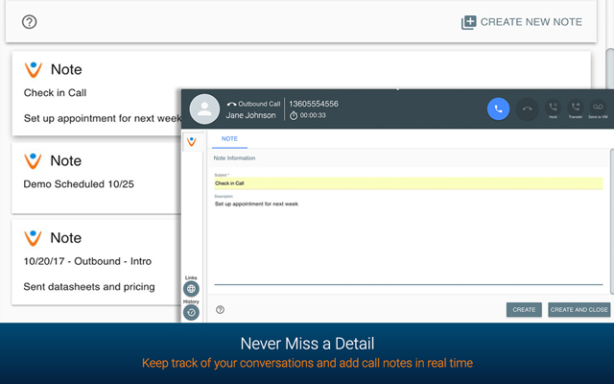Put the call on Hold

click(553, 108)
